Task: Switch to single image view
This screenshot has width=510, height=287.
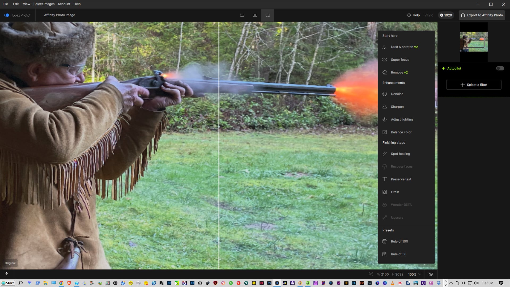Action: (x=242, y=15)
